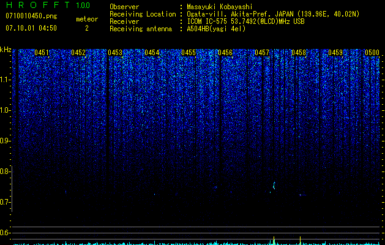Click the 0.7 kHz axis label
This screenshot has width=385, height=245.
pyautogui.click(x=6, y=202)
